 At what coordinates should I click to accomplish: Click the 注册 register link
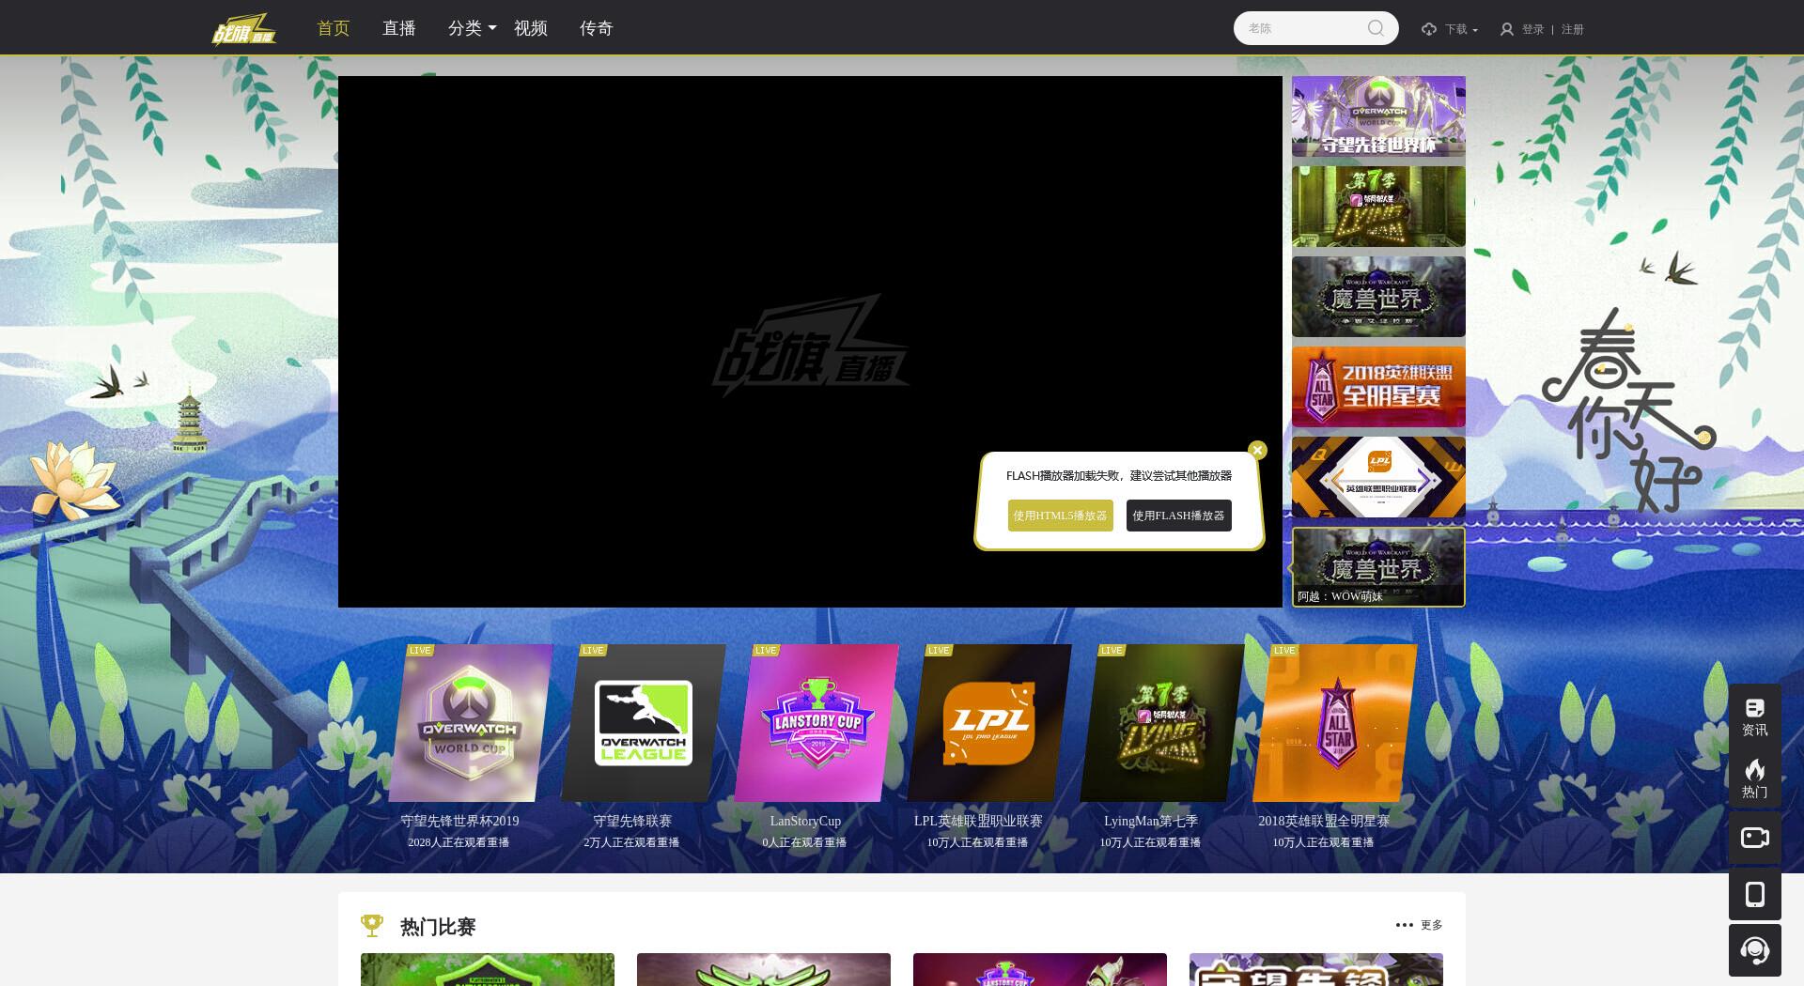(1573, 29)
